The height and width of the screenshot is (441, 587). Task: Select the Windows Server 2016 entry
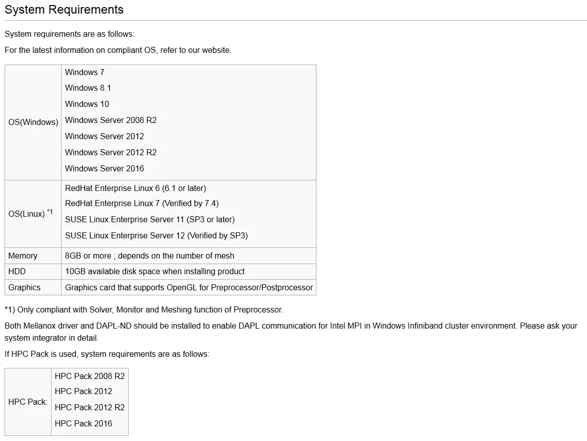click(104, 168)
